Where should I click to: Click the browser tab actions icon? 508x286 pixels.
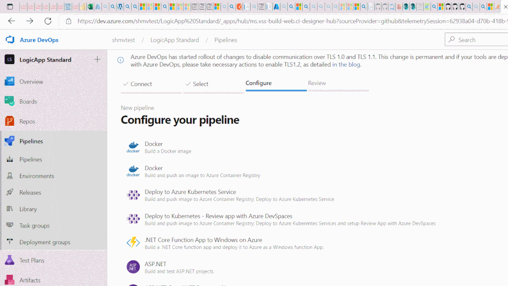[x=10, y=7]
